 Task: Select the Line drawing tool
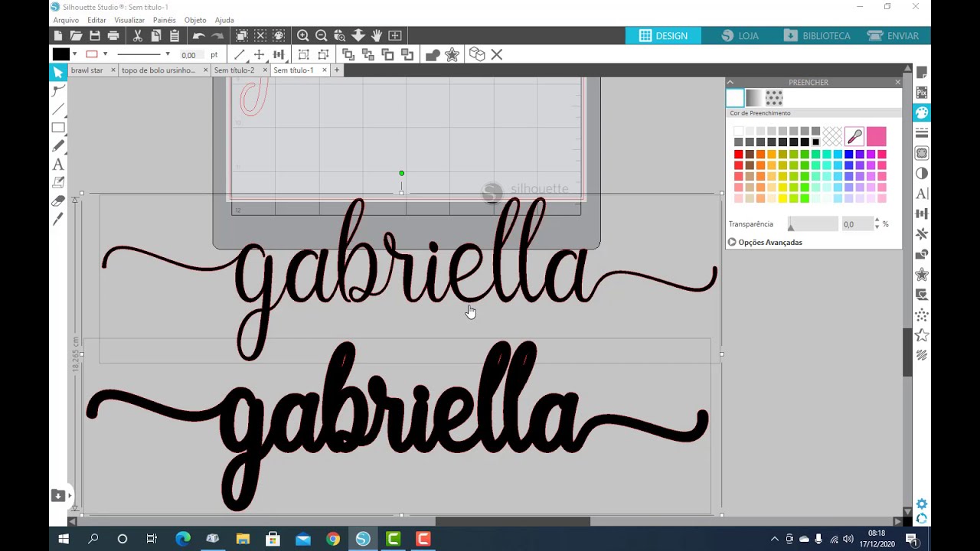pyautogui.click(x=58, y=109)
